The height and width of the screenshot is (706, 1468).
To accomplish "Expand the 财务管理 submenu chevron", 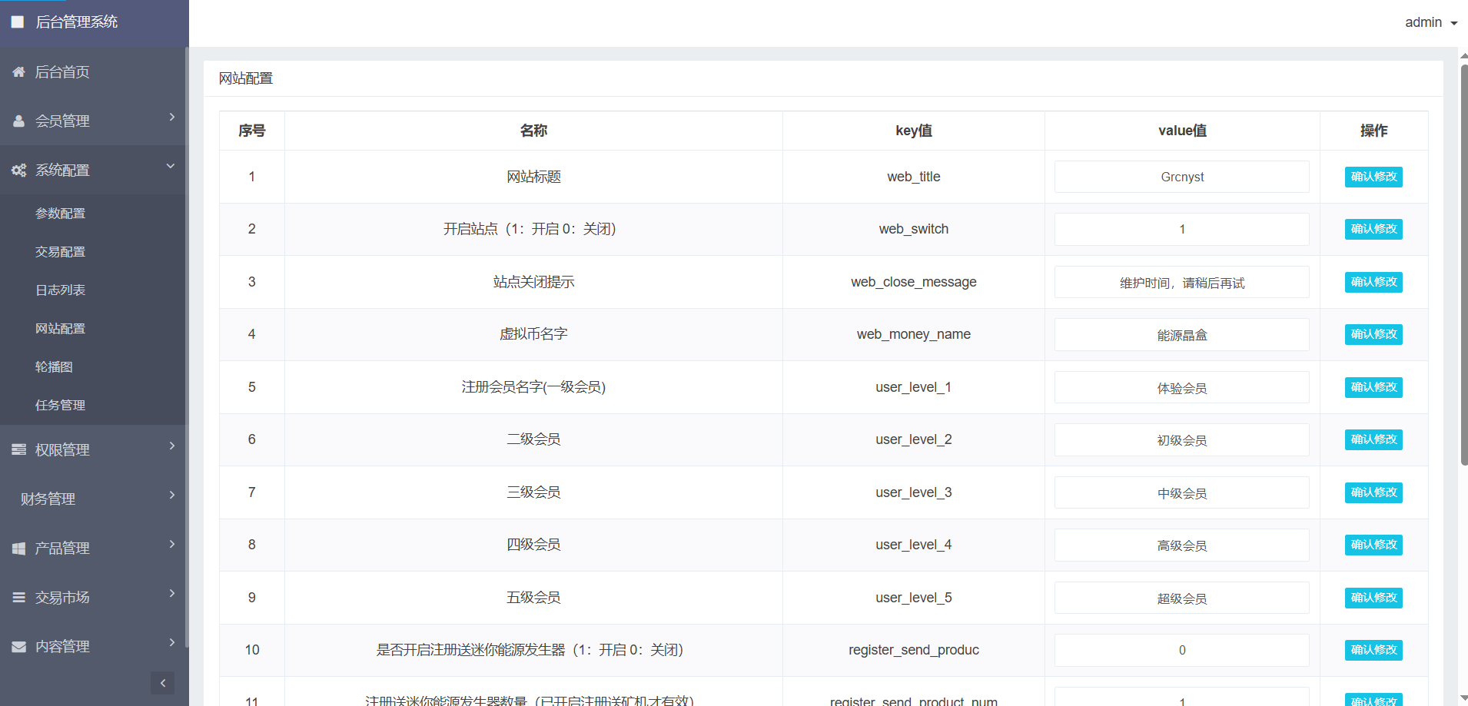I will click(x=172, y=496).
